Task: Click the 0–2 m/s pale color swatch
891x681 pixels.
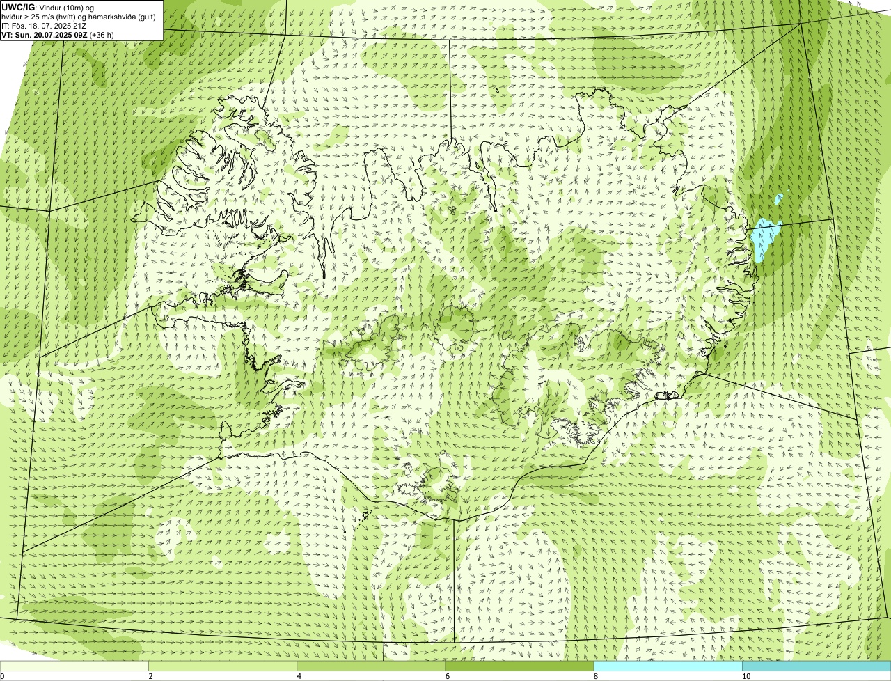Action: point(74,666)
